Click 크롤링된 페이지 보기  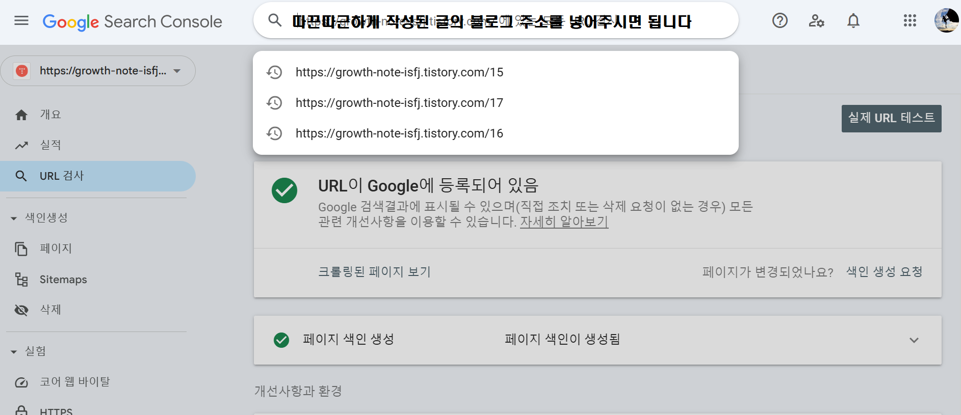pos(374,272)
